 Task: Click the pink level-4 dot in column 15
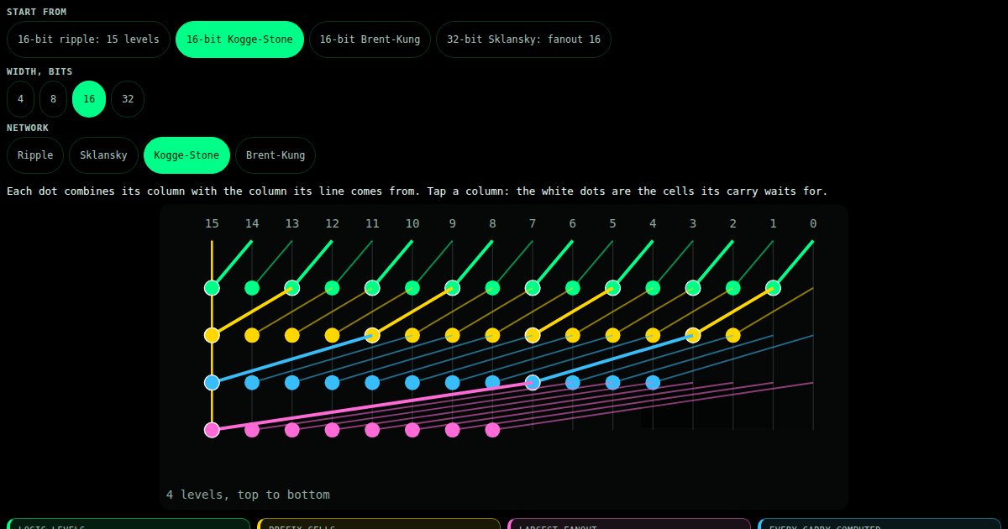[x=212, y=430]
